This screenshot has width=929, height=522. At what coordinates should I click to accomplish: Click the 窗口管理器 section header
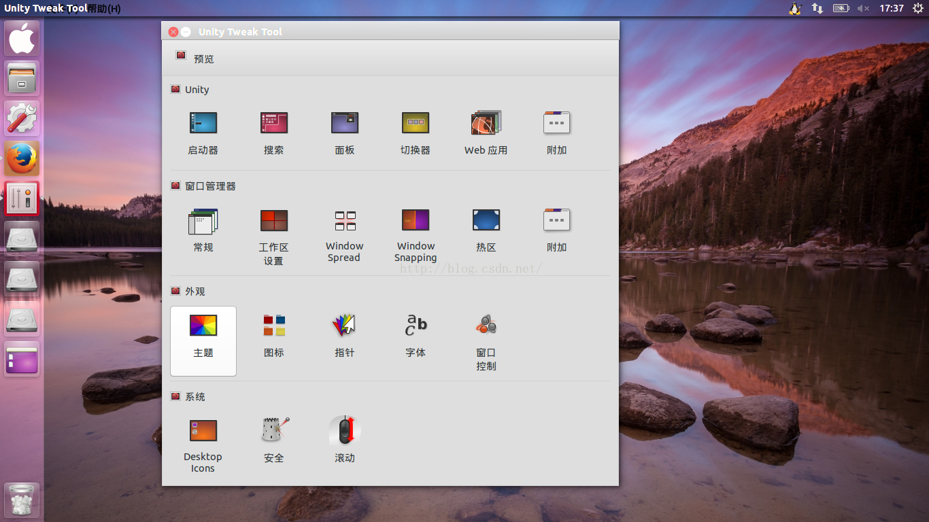coord(209,186)
